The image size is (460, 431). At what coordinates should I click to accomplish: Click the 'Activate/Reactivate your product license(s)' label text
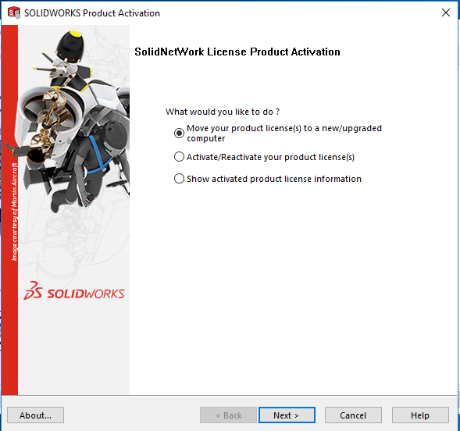click(x=270, y=157)
